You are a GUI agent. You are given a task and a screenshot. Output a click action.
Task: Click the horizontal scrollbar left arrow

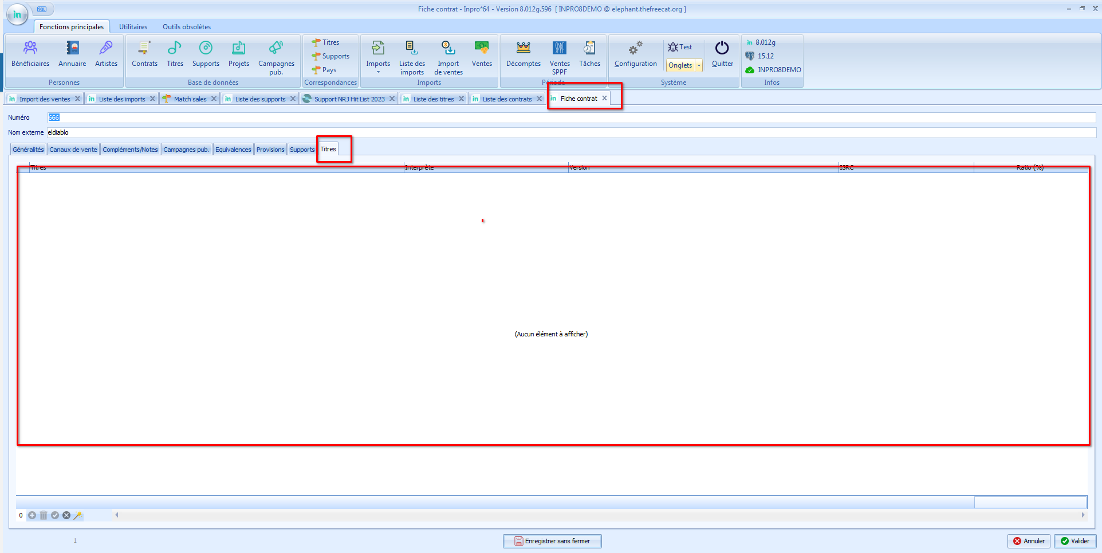[x=117, y=515]
